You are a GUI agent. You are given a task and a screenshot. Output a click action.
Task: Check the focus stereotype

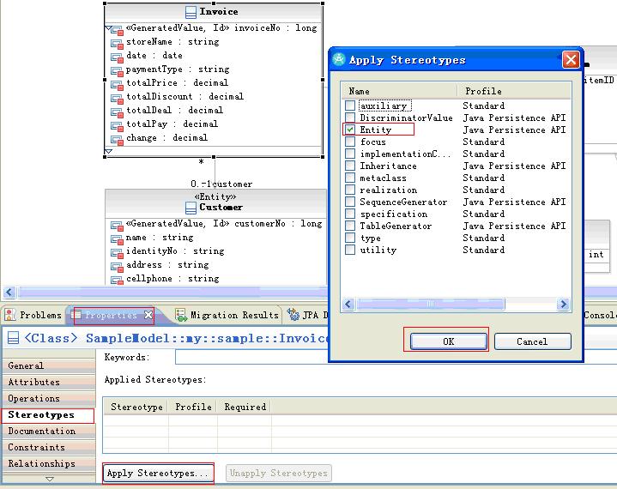(x=350, y=142)
